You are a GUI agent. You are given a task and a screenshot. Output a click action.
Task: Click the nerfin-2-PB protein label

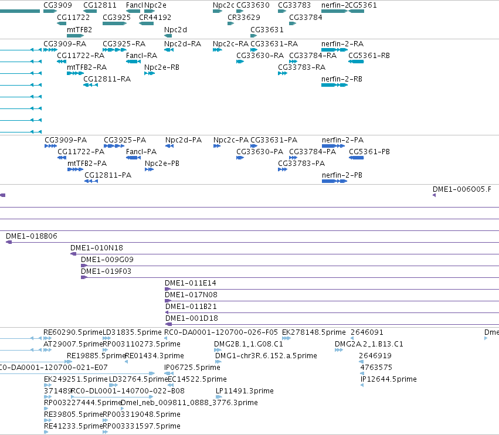point(342,176)
